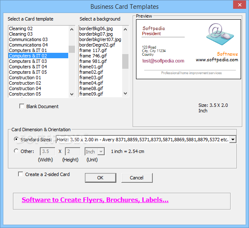Click the Height input field
The width and height of the screenshot is (249, 228).
pyautogui.click(x=72, y=151)
